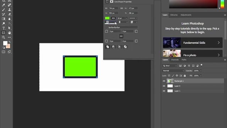Switch to the Layers tab
Image resolution: width=227 pixels, height=128 pixels.
(x=165, y=60)
